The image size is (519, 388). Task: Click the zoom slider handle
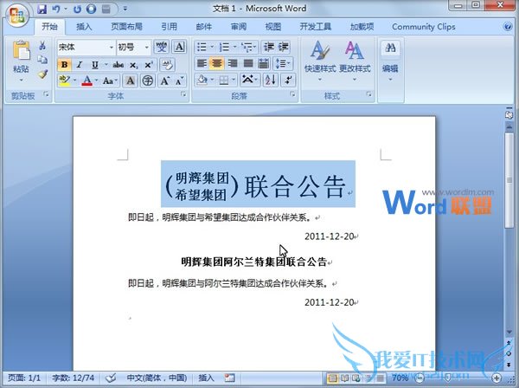pos(448,378)
